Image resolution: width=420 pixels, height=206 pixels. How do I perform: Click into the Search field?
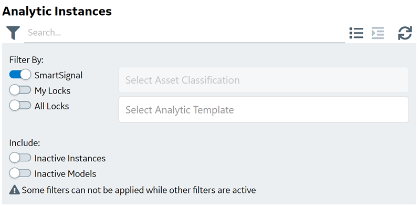pyautogui.click(x=185, y=33)
